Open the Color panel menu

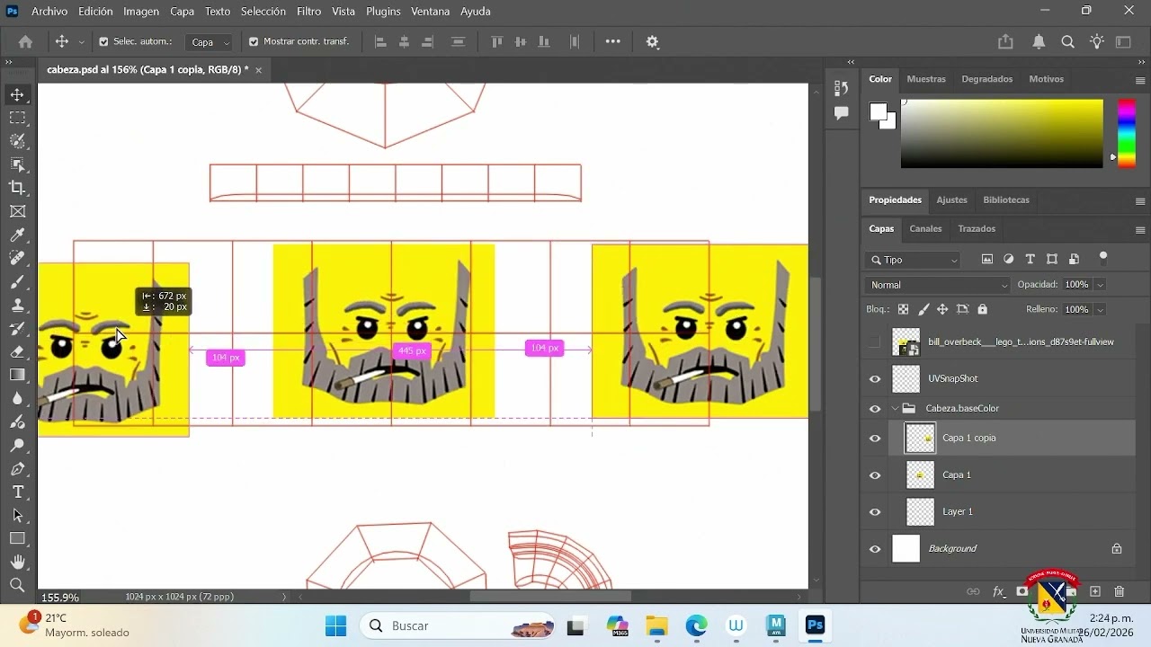[1140, 80]
